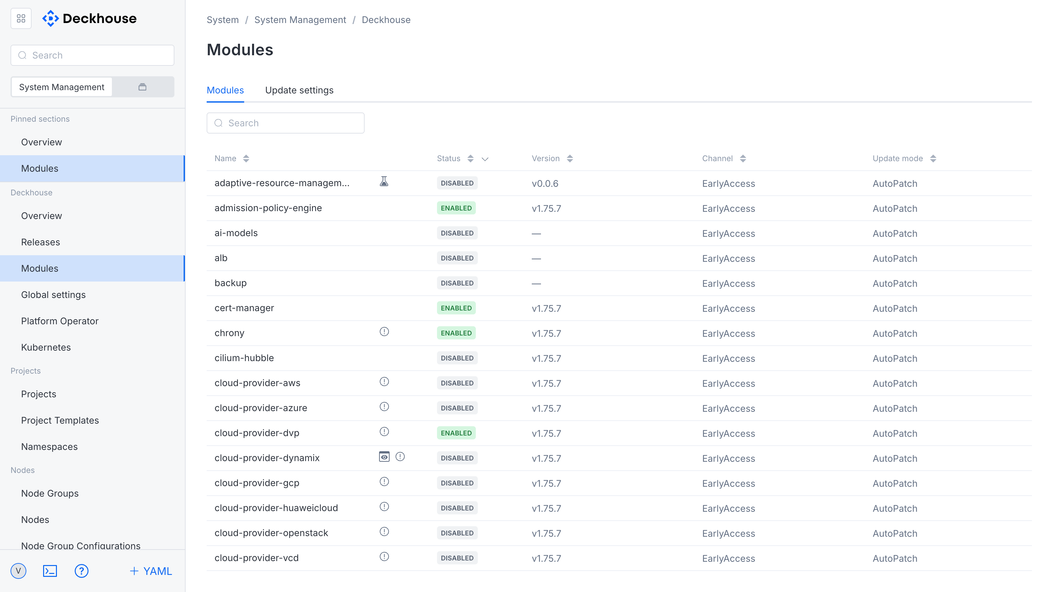Open the Status filter dropdown chevron
The width and height of the screenshot is (1053, 592).
(485, 159)
